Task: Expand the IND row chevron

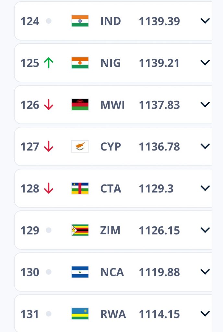Action: [205, 21]
